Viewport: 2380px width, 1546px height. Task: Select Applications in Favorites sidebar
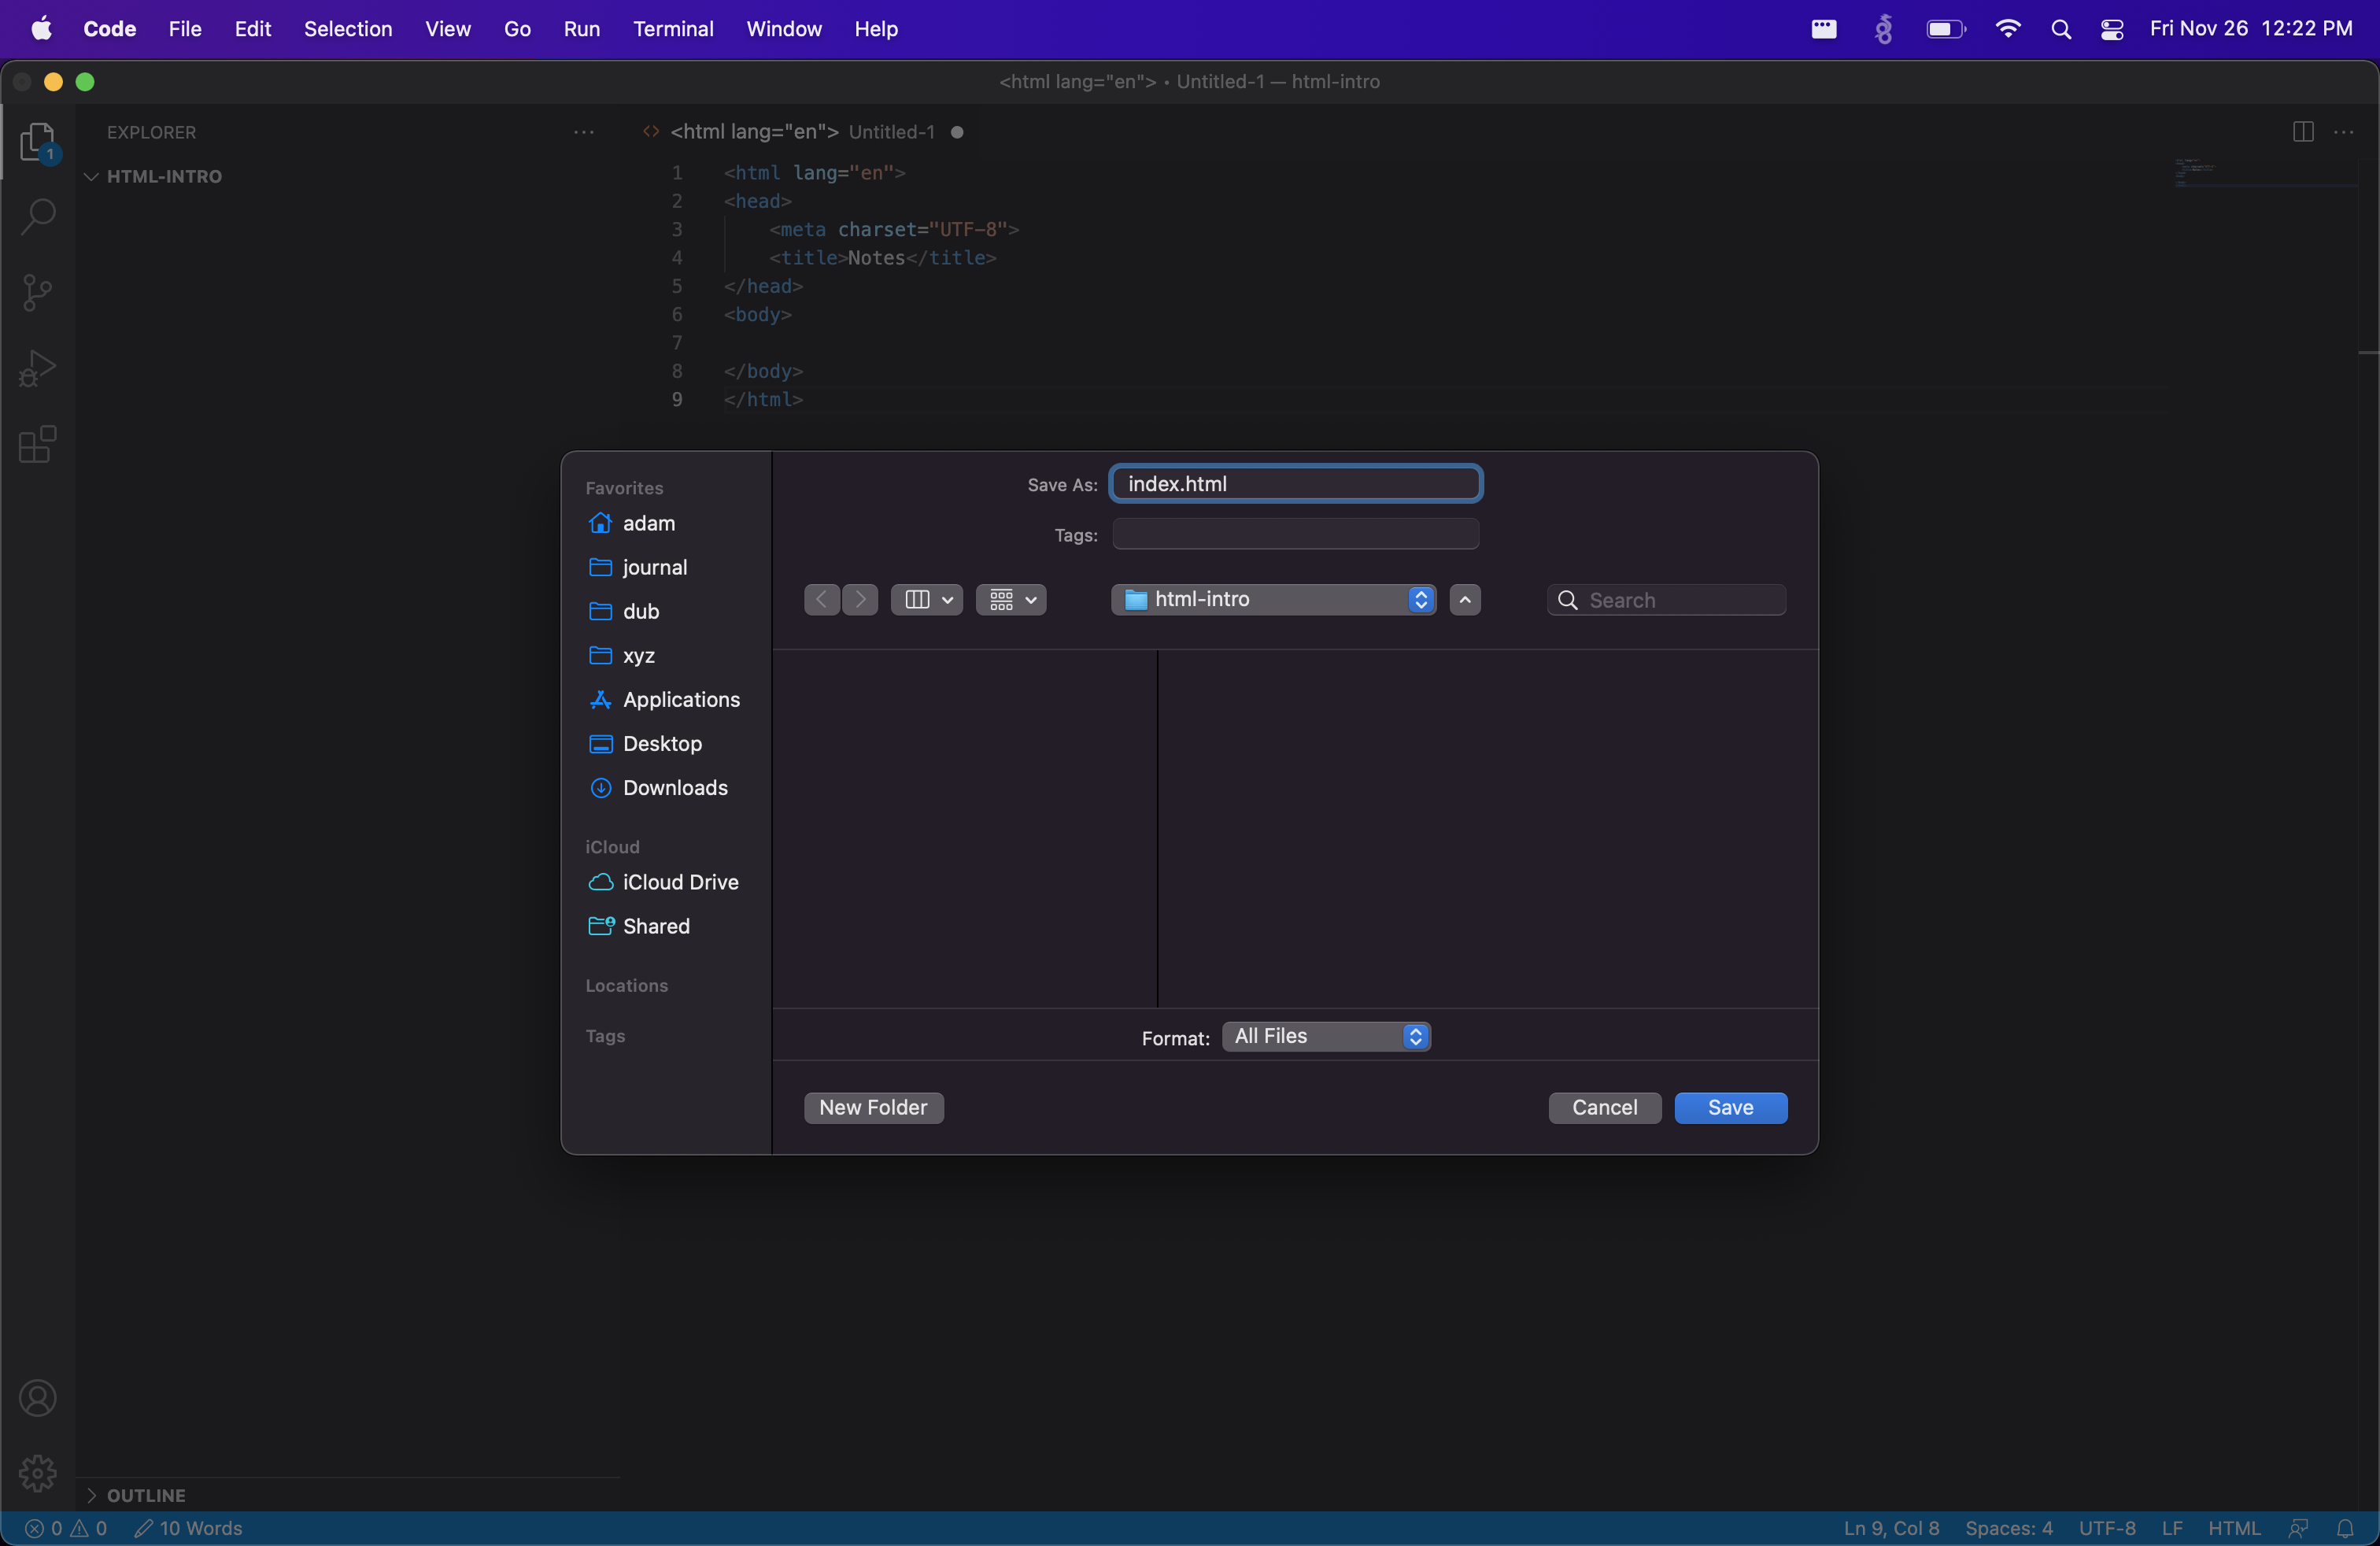coord(665,700)
